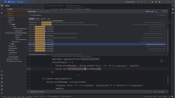
Task: Open the Project tool window icon
Action: 2,5
